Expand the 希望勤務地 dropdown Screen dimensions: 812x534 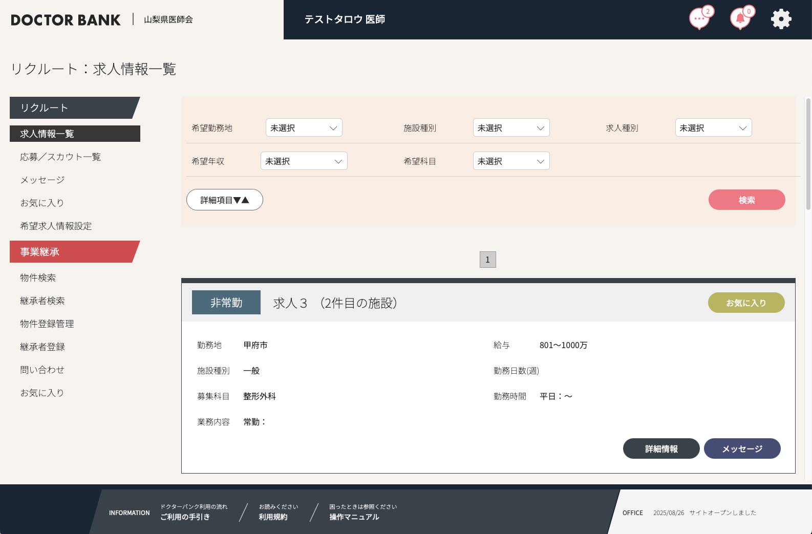(304, 128)
